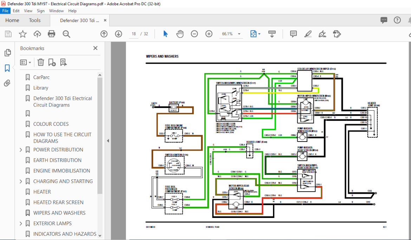
Task: Add a sticky note comment
Action: (293, 34)
